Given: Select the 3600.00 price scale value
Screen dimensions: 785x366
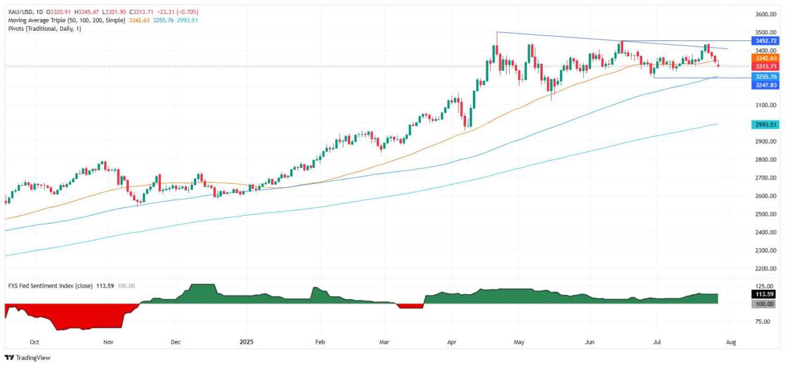Looking at the screenshot, I should (x=766, y=14).
